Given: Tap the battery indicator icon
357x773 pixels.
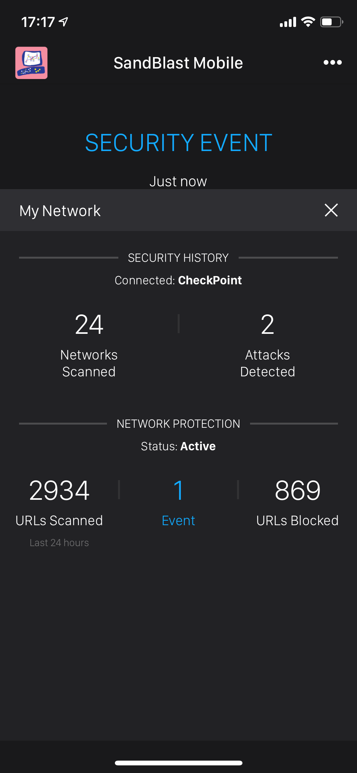Looking at the screenshot, I should (x=331, y=22).
